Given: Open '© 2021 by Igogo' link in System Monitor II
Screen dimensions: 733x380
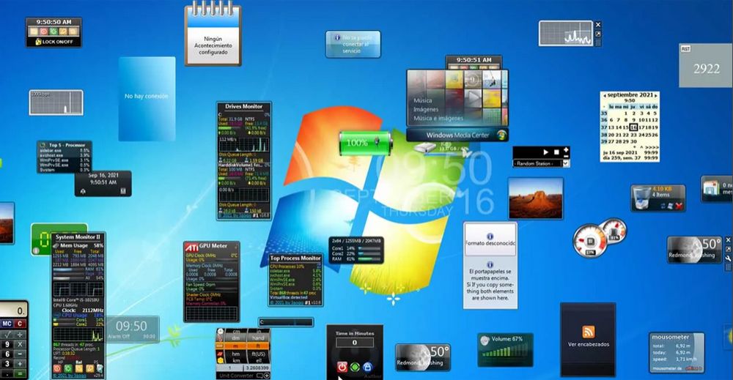Looking at the screenshot, I should pyautogui.click(x=69, y=376).
